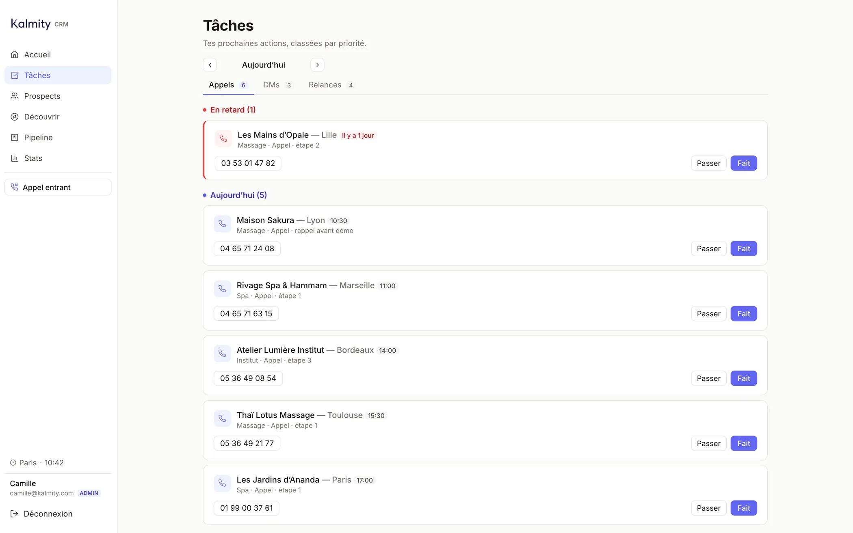Image resolution: width=853 pixels, height=533 pixels.
Task: Click the home icon beside Accueil
Action: 15,54
